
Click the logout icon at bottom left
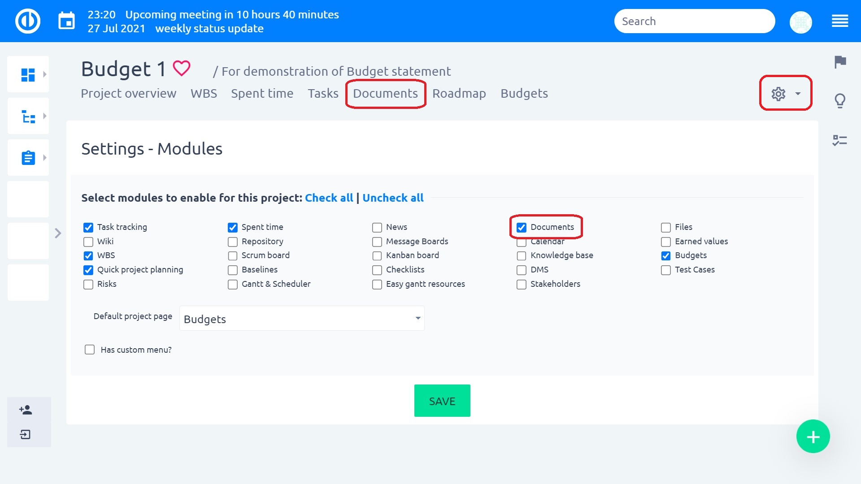(26, 434)
